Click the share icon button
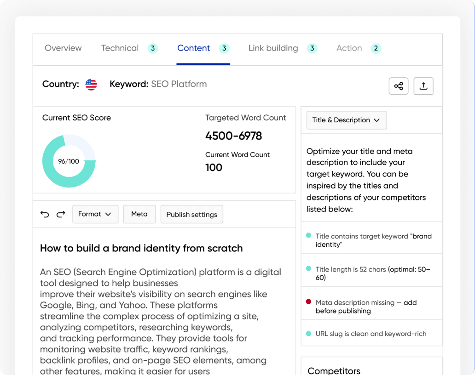The height and width of the screenshot is (375, 475). [x=399, y=86]
